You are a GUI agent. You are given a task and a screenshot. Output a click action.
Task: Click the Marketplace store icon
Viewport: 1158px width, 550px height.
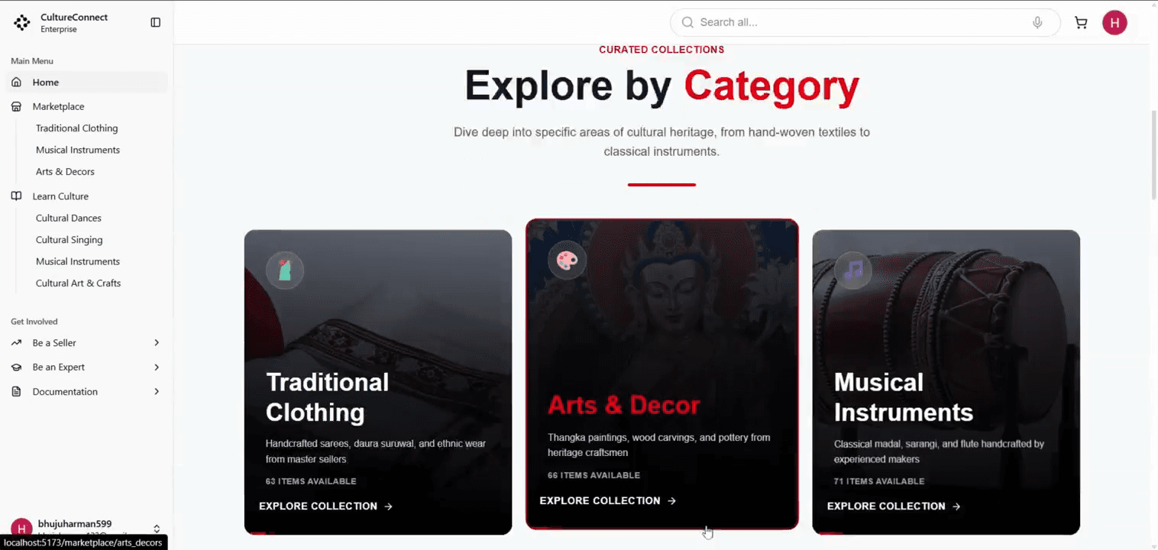16,107
